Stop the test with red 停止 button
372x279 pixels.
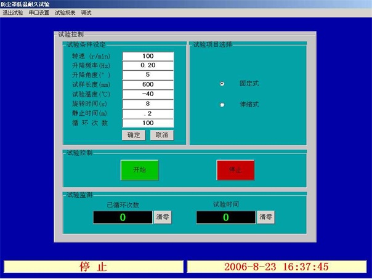click(x=235, y=169)
